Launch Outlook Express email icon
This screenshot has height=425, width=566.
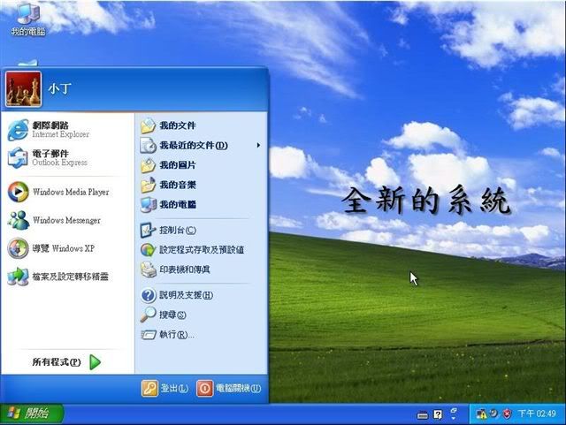pyautogui.click(x=18, y=158)
